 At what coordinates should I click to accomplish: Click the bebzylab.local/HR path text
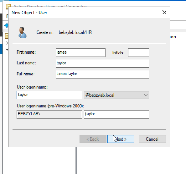(75, 32)
